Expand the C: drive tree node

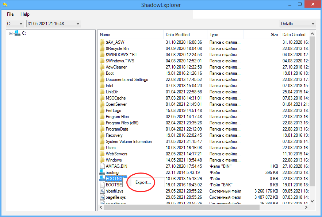coord(11,34)
